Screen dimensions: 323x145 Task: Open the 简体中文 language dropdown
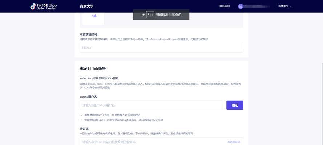tap(285, 7)
